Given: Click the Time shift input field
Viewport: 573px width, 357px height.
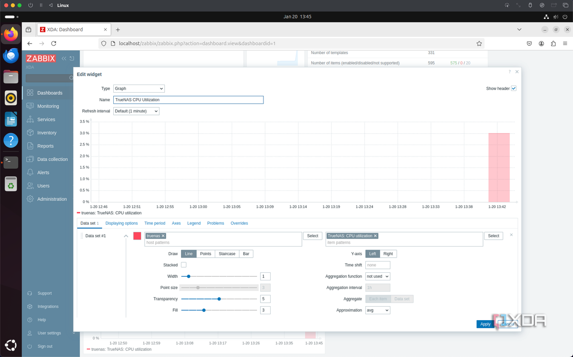Looking at the screenshot, I should (x=378, y=265).
